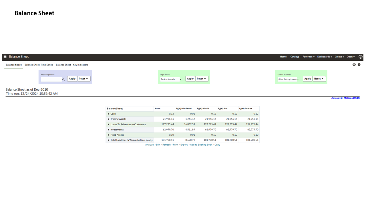Click Balance Sheet as of Dec-2010 title
The height and width of the screenshot is (206, 366).
tap(27, 90)
